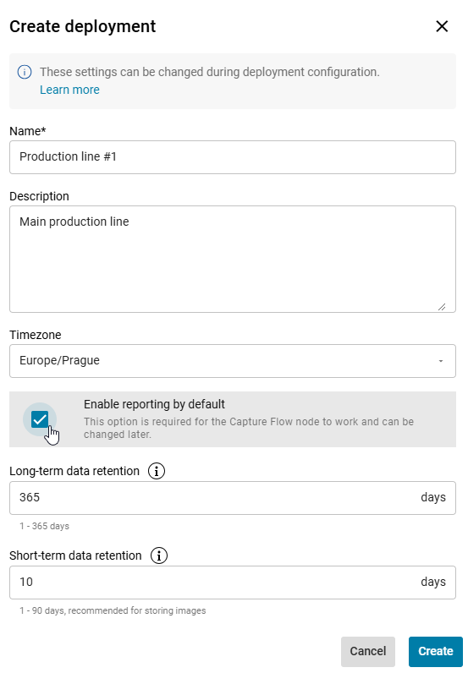The height and width of the screenshot is (673, 468).
Task: Click the Long-term data retention label
Action: tap(74, 471)
